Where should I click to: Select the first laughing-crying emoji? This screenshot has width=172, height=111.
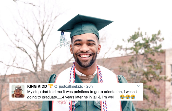coord(122,97)
